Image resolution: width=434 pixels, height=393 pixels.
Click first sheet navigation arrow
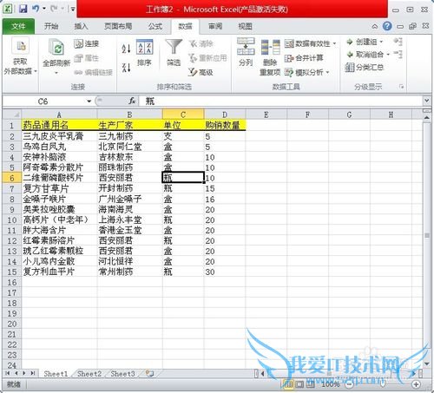(x=8, y=373)
